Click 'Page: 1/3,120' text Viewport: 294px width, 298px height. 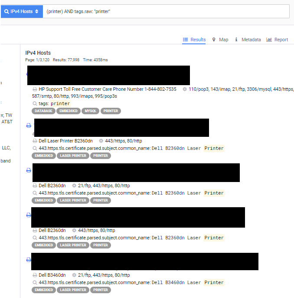tap(37, 60)
